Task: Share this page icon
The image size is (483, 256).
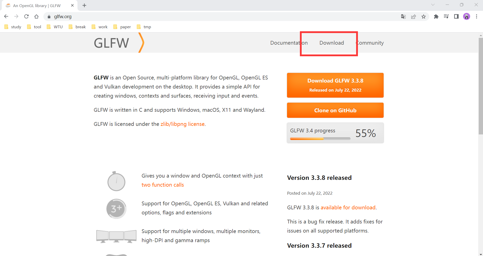Action: click(413, 17)
